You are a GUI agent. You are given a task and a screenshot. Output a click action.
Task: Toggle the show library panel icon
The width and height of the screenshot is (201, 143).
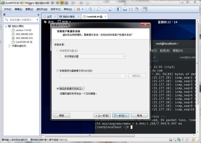119,9
